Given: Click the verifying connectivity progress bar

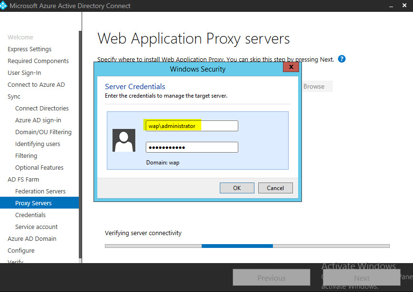Looking at the screenshot, I should [247, 246].
